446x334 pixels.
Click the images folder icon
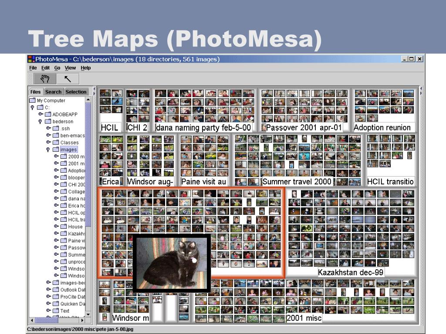[56, 150]
